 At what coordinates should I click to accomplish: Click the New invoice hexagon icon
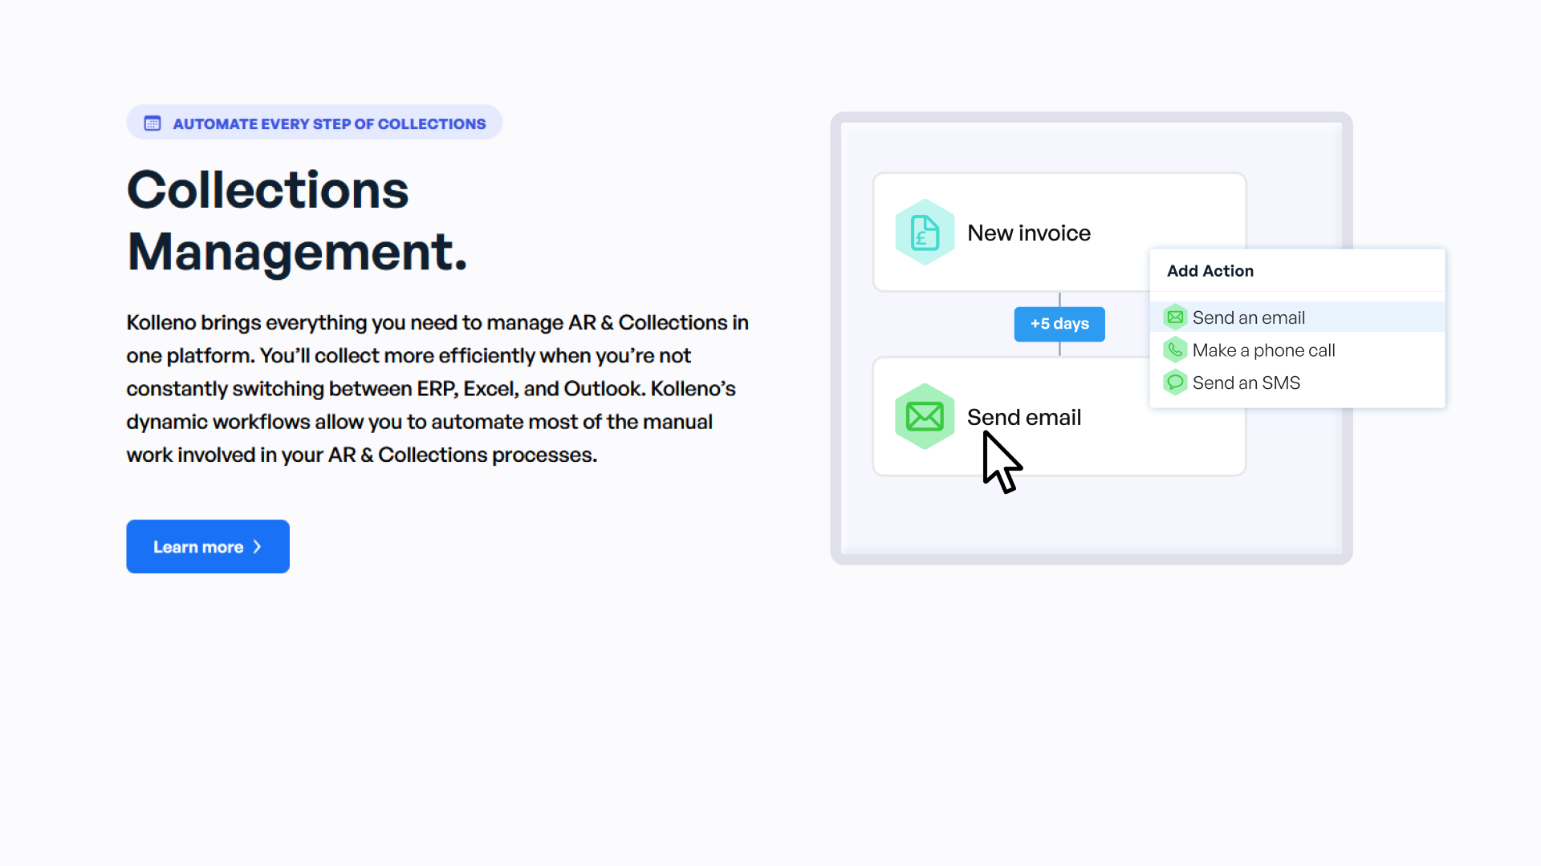(x=925, y=233)
